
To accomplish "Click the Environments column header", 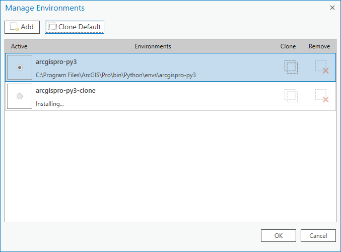I will pos(153,46).
